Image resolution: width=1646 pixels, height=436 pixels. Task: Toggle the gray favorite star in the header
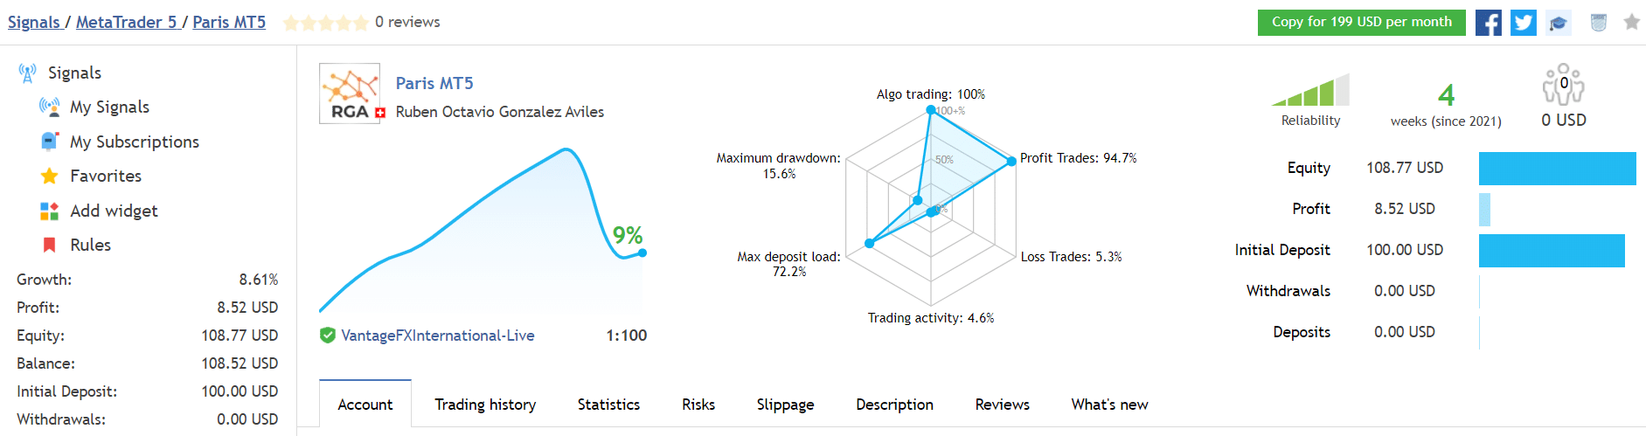[1631, 23]
